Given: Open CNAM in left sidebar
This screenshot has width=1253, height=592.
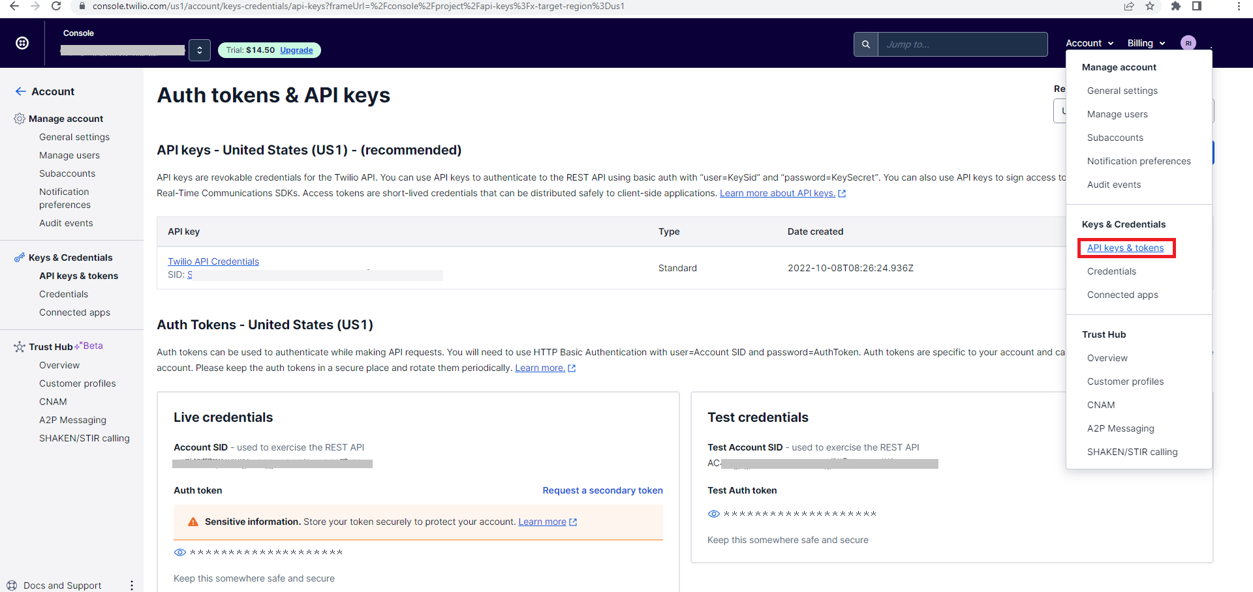Looking at the screenshot, I should pos(53,402).
